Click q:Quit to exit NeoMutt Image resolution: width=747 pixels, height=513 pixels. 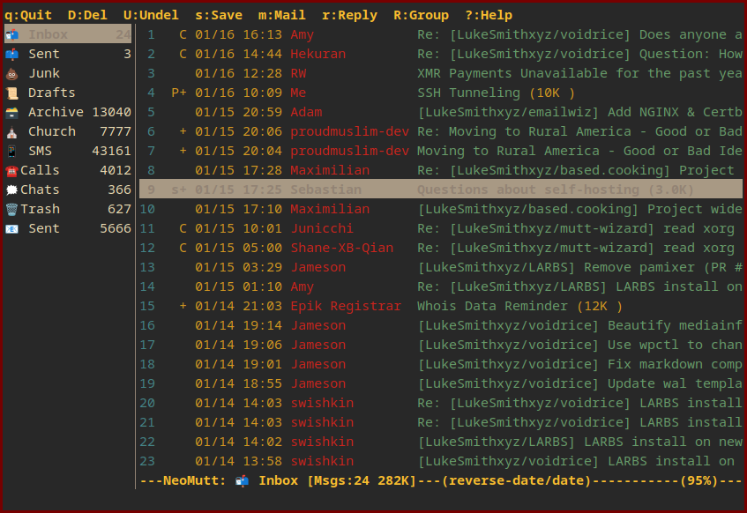[28, 15]
